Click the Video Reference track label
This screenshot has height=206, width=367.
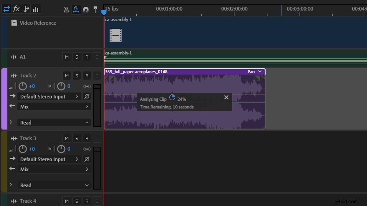(38, 23)
